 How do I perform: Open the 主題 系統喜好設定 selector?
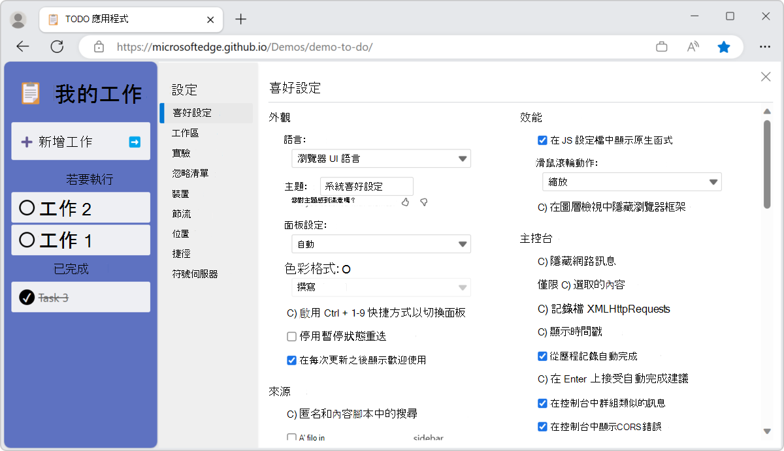pyautogui.click(x=367, y=186)
